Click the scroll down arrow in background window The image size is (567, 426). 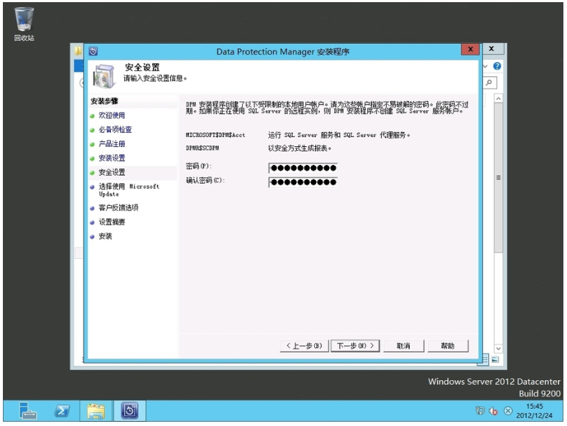(498, 349)
